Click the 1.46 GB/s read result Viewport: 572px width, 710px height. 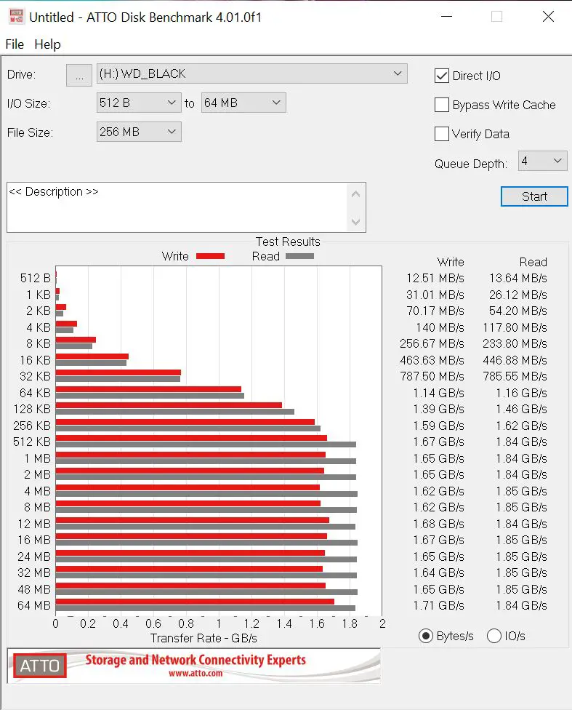(521, 409)
